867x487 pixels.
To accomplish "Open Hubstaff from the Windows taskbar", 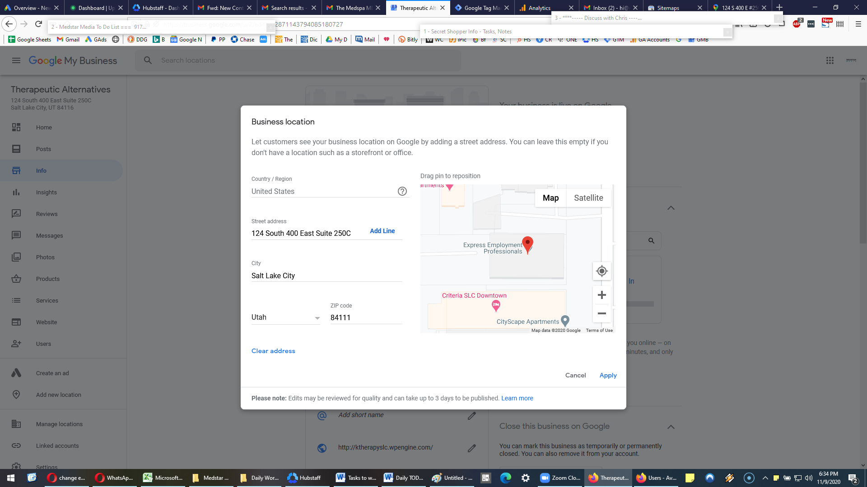I will pyautogui.click(x=304, y=478).
